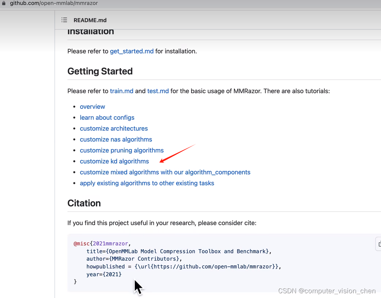This screenshot has height=298, width=381.
Task: Click the title={OpenMMLab Model Compression line
Action: pyautogui.click(x=179, y=251)
